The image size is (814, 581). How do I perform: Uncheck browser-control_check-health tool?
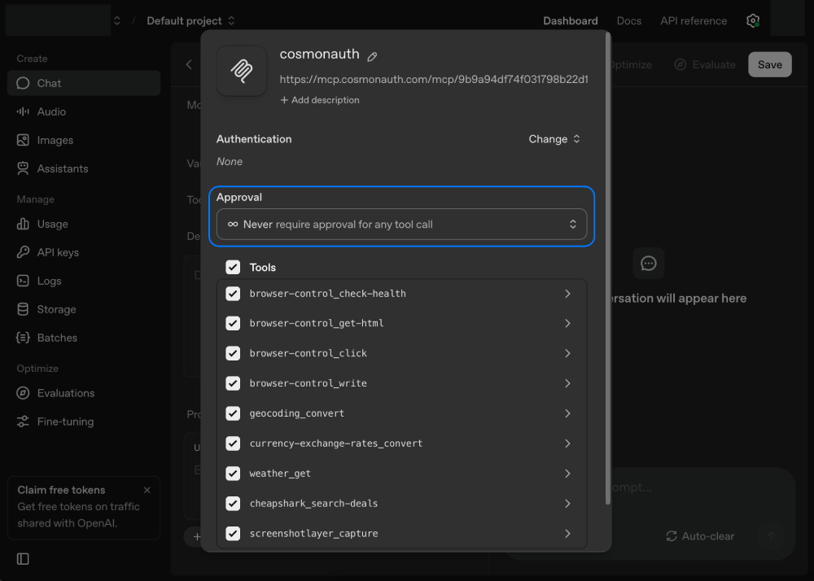(233, 294)
